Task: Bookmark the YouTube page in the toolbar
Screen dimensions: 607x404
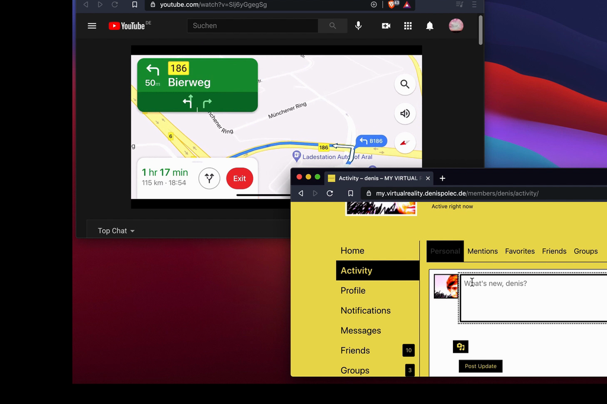Action: [135, 5]
